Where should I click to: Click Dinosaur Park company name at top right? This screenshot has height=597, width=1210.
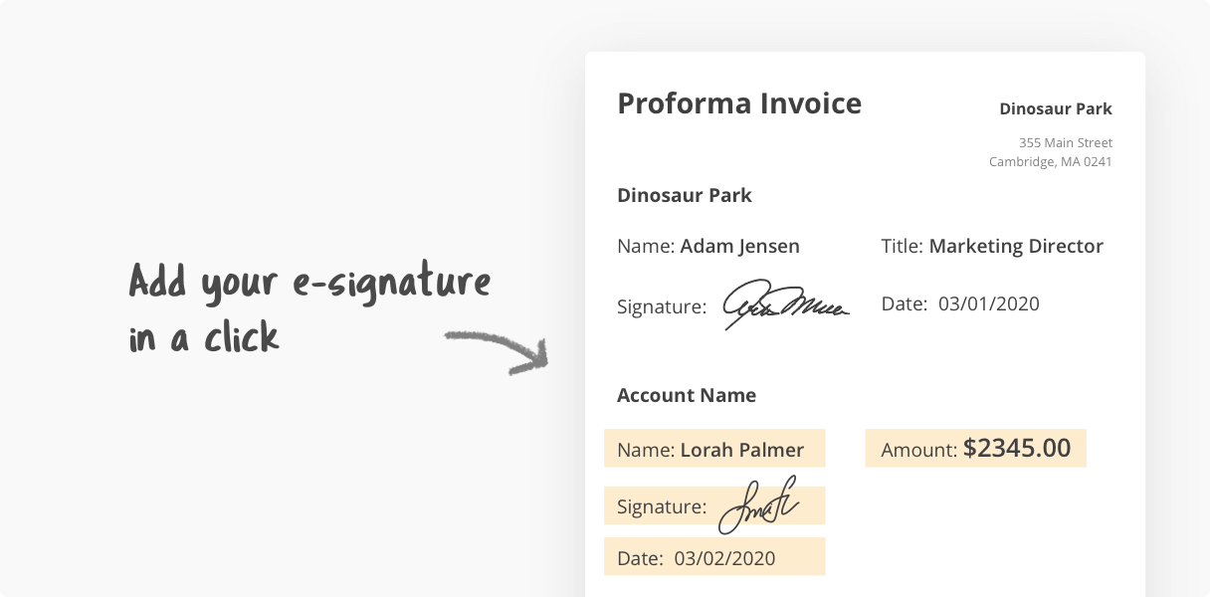pyautogui.click(x=1056, y=108)
